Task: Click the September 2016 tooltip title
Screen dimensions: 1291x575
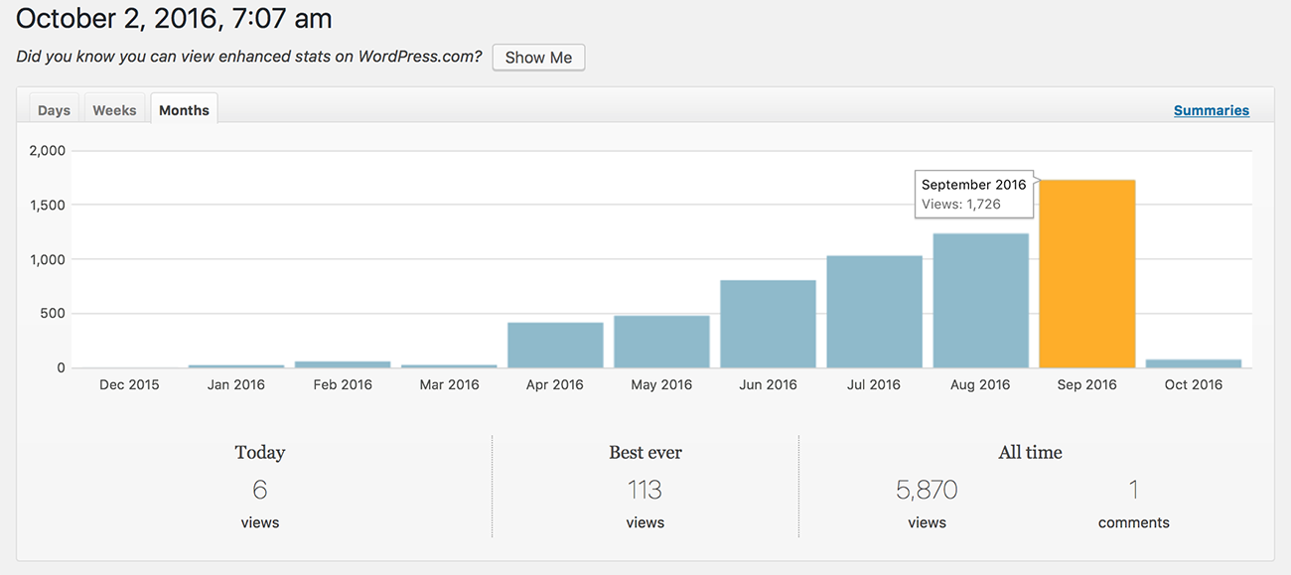Action: point(973,185)
